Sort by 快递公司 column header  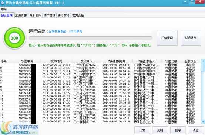(x=171, y=61)
